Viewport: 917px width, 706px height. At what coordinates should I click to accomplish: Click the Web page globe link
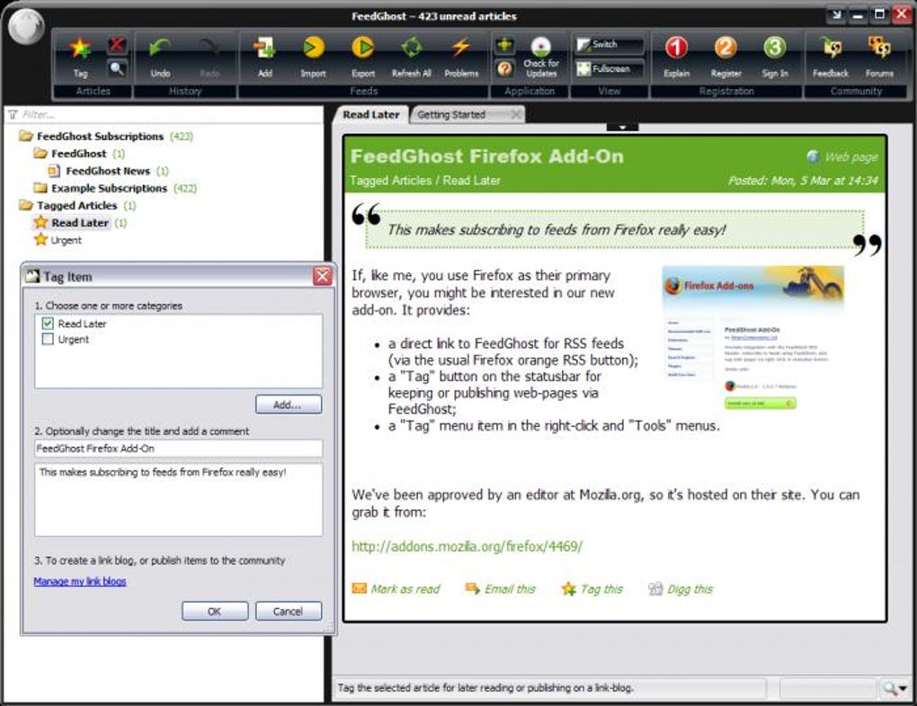[842, 156]
